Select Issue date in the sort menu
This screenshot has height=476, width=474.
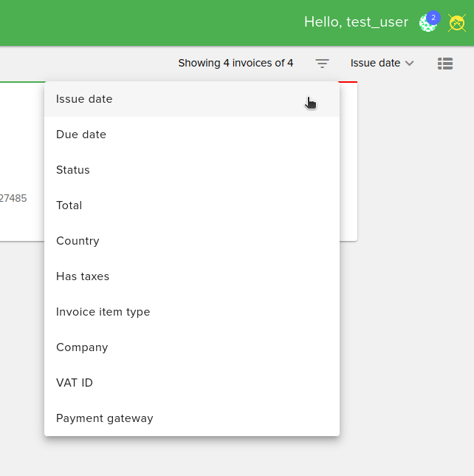pos(84,99)
